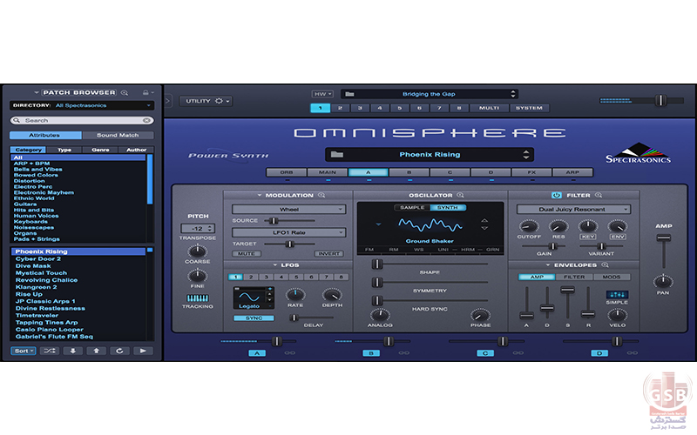Enable the LFO Sync toggle
Viewport: 697px width, 435px height.
click(253, 318)
